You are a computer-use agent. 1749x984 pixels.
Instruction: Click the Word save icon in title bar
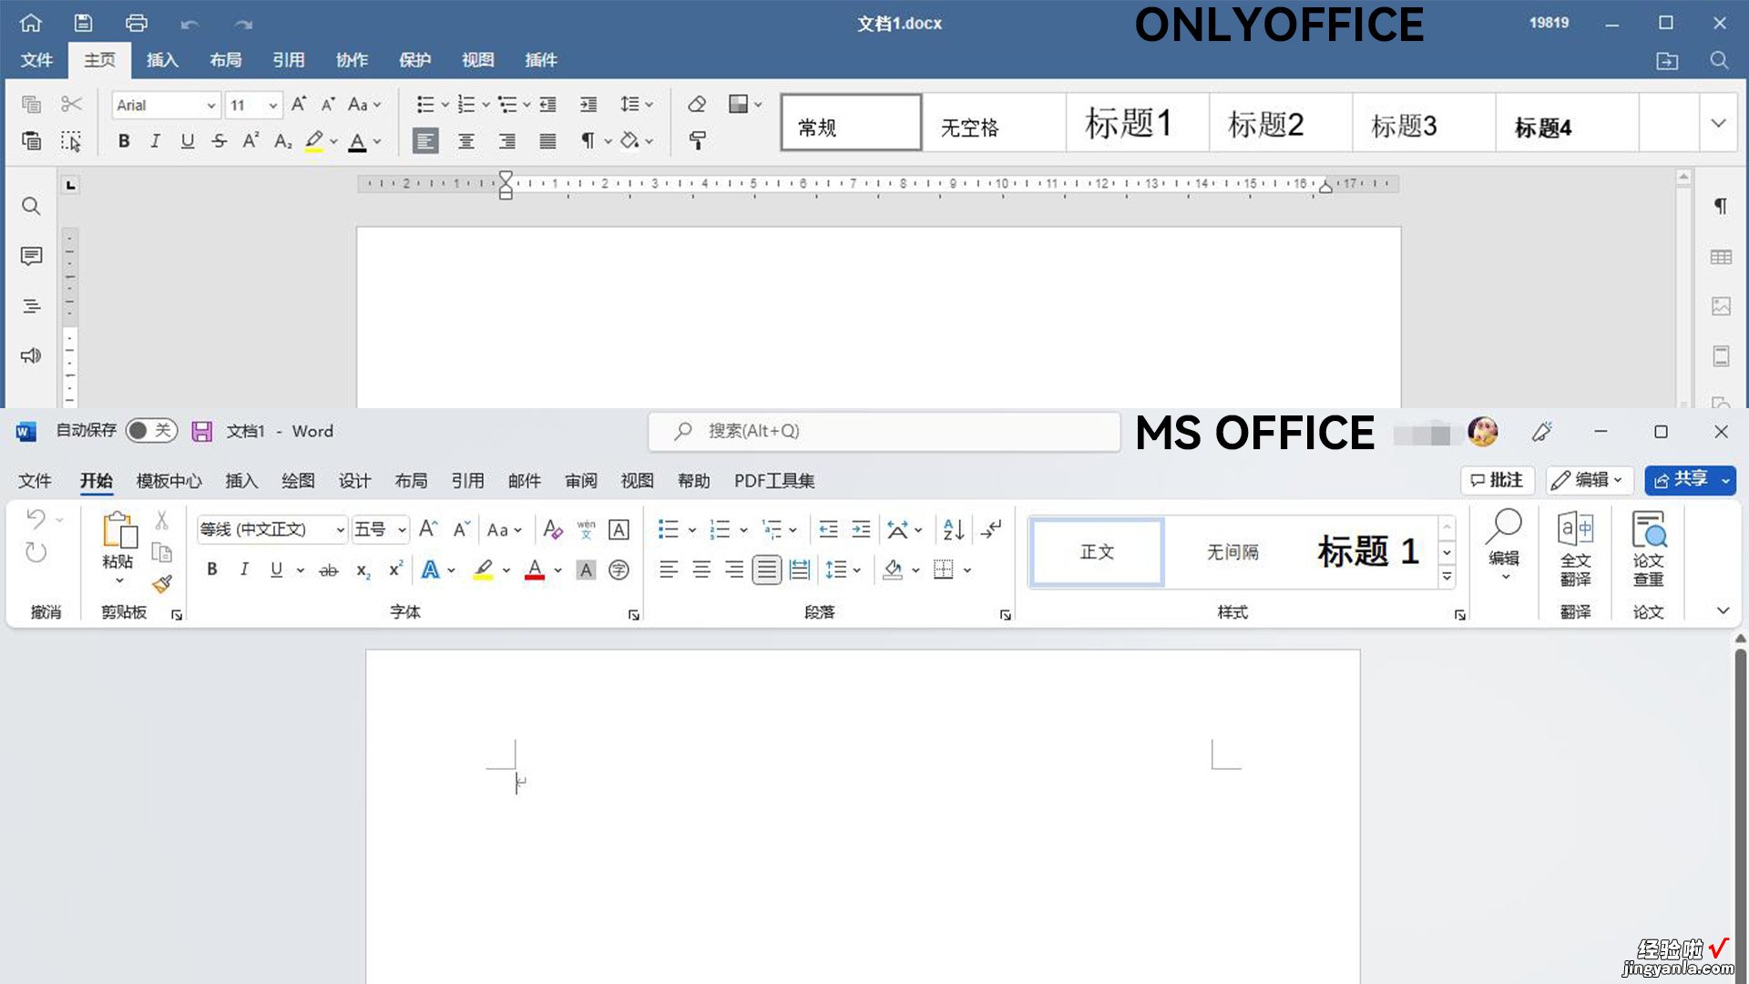coord(201,431)
